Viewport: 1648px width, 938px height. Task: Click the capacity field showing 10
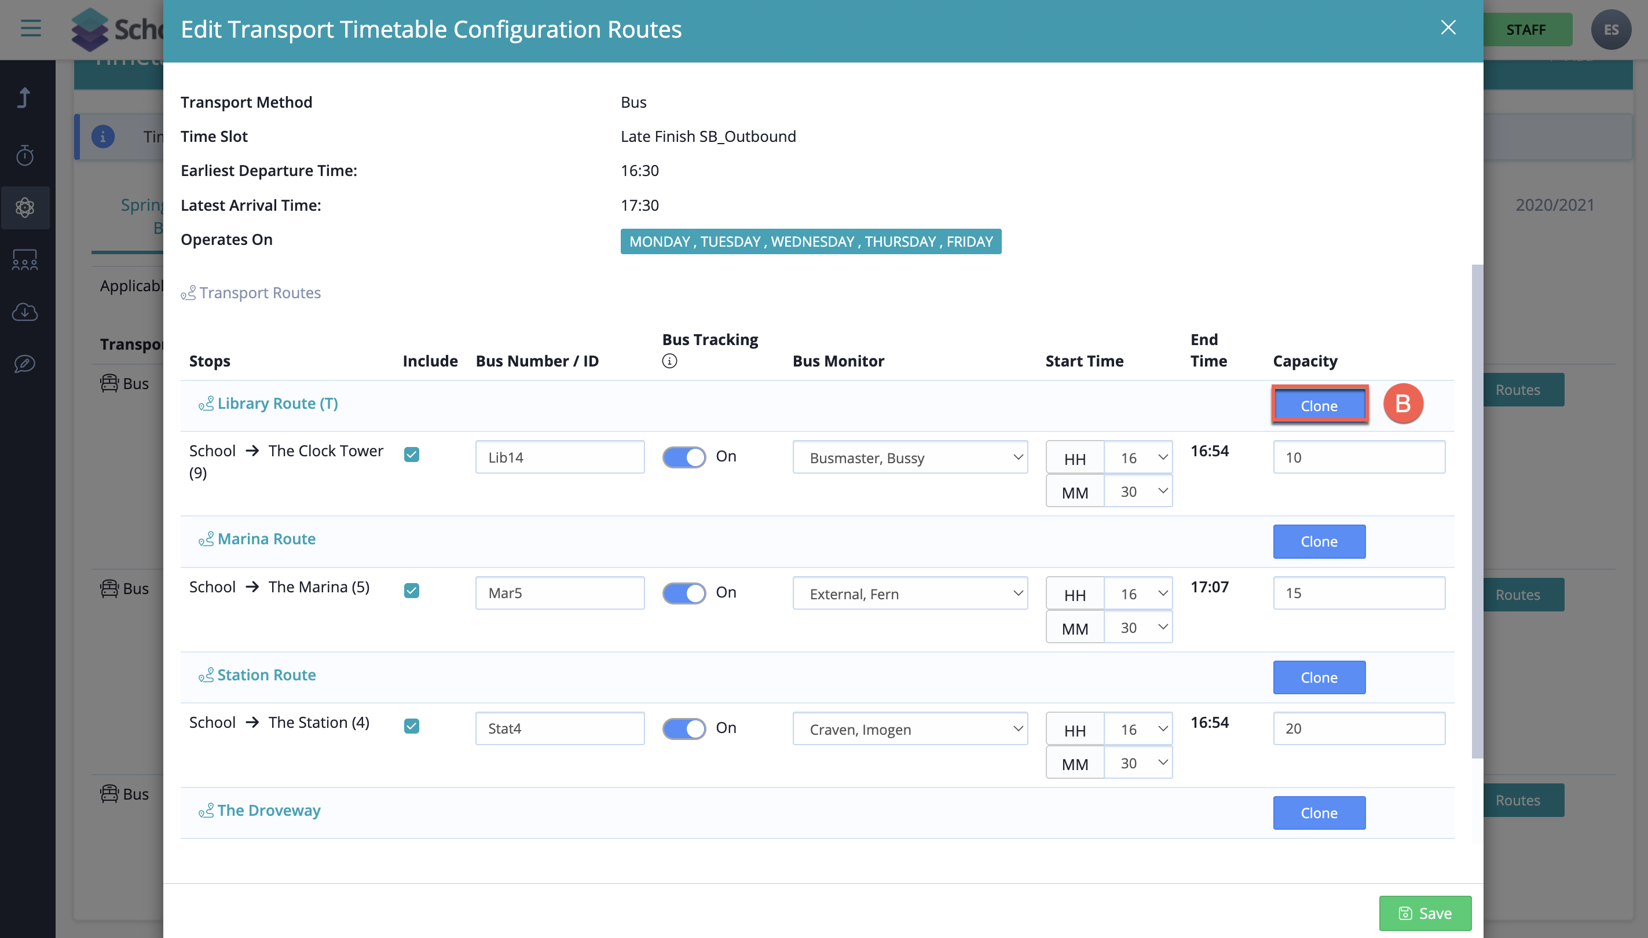[1358, 457]
